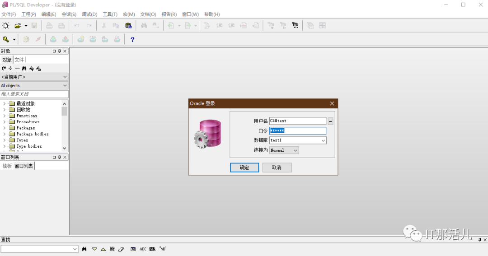The image size is (488, 256).
Task: Pin the 窗口列表 panel
Action: coord(60,157)
